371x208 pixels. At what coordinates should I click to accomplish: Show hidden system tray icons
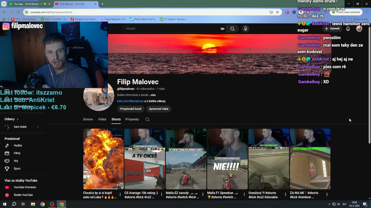(x=329, y=204)
